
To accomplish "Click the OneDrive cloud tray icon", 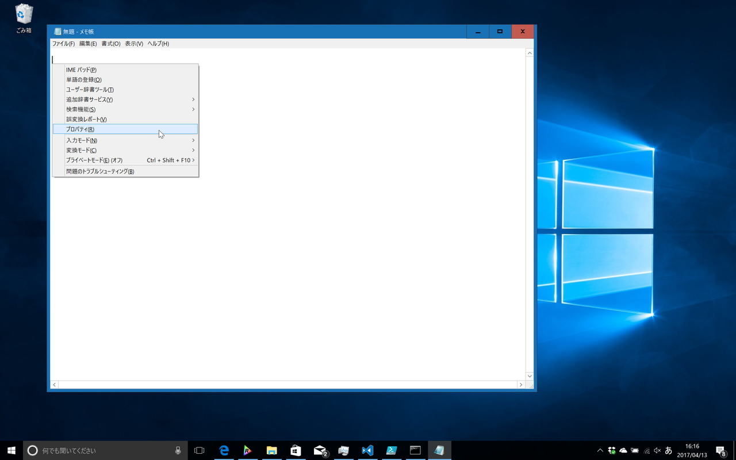I will (x=623, y=450).
